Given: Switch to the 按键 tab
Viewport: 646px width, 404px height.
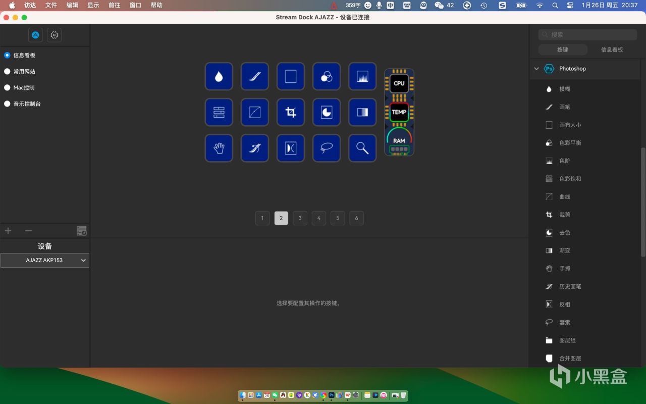Looking at the screenshot, I should point(563,49).
